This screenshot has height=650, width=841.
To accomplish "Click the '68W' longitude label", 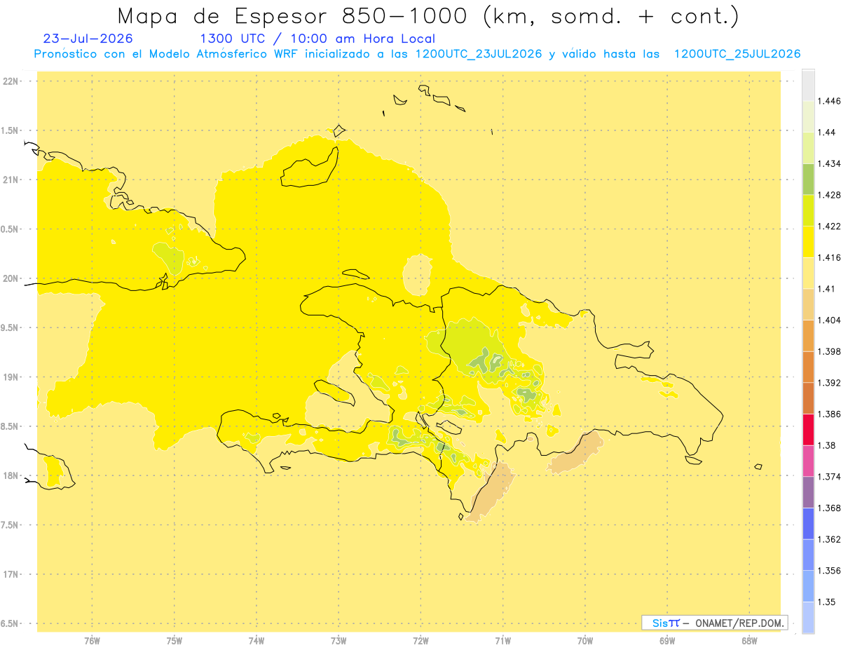I will (749, 642).
